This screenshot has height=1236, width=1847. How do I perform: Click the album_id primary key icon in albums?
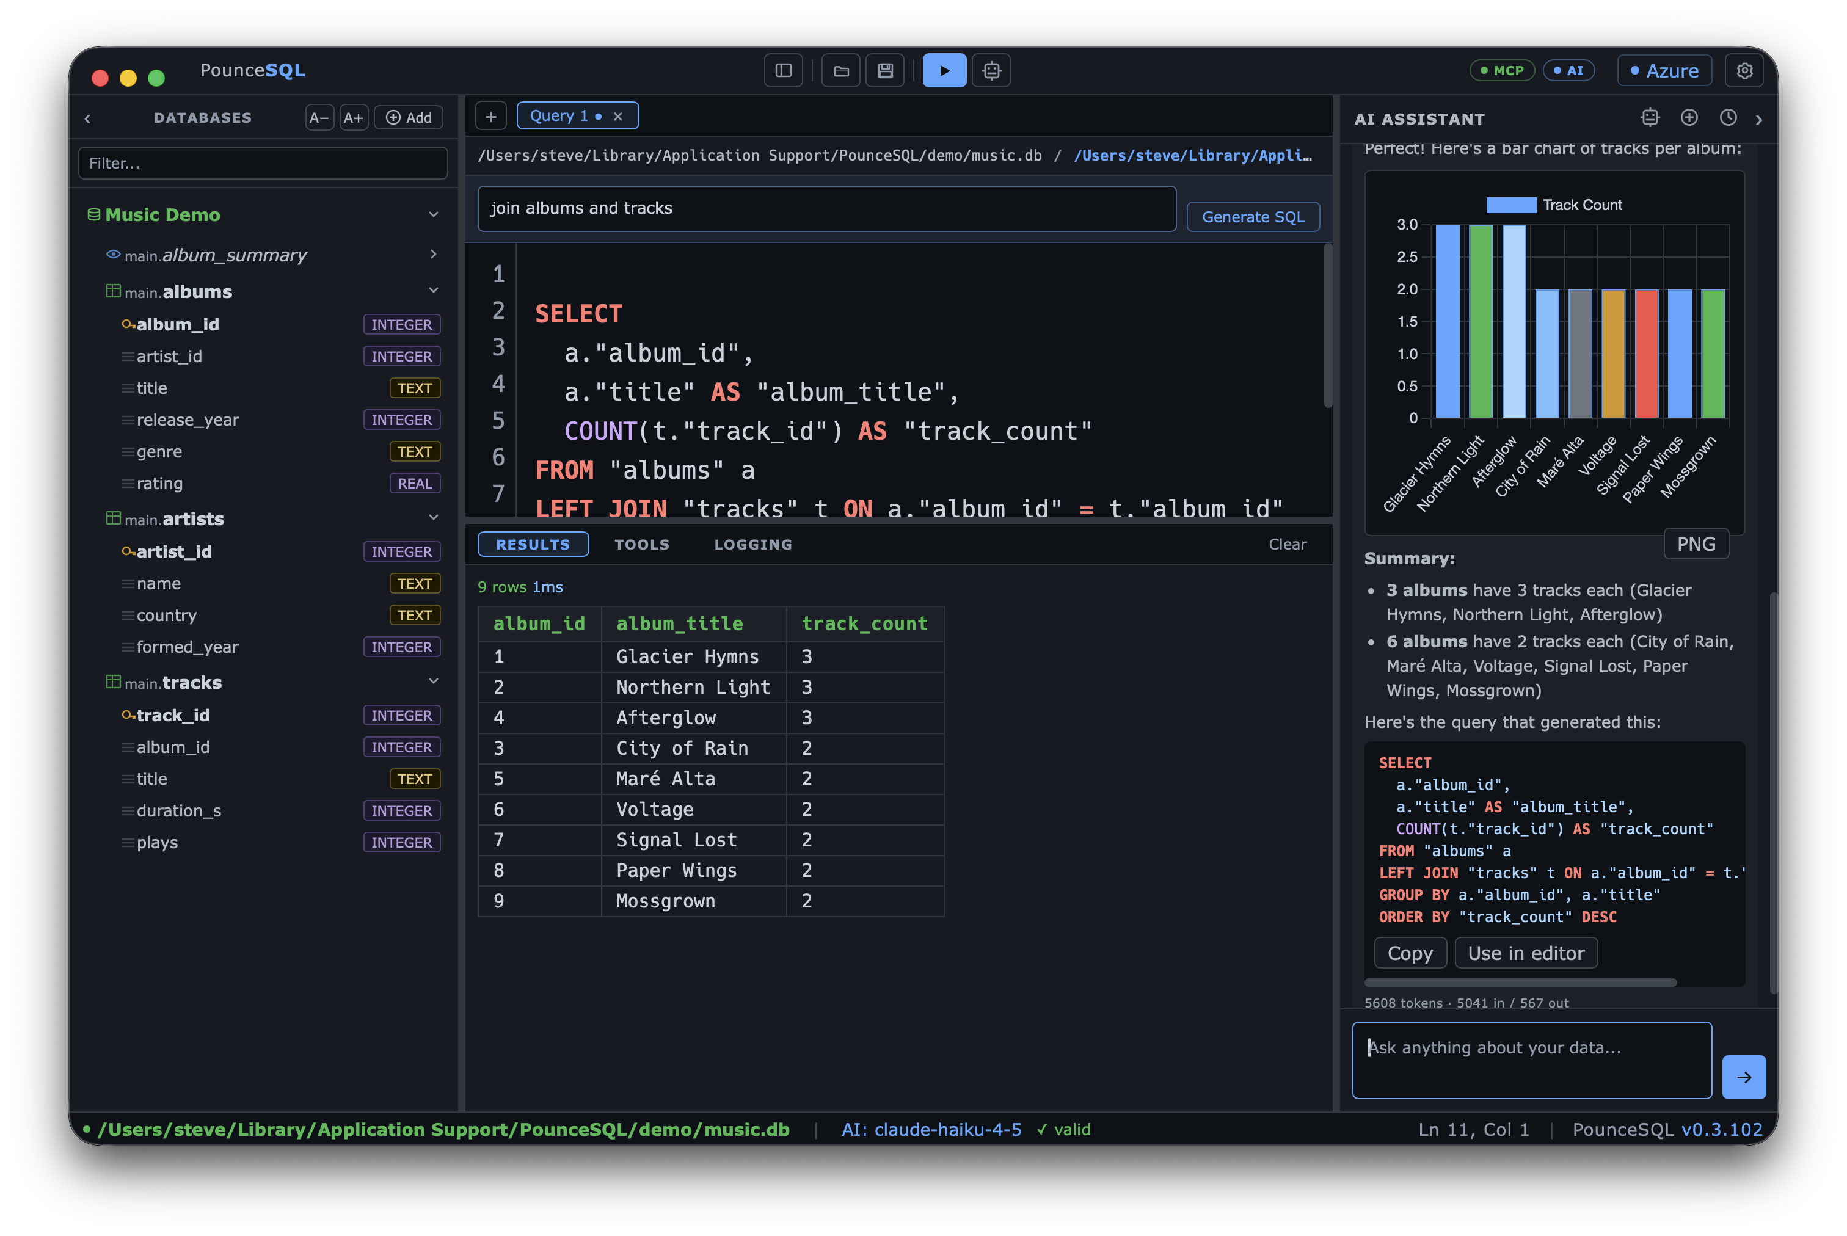128,324
